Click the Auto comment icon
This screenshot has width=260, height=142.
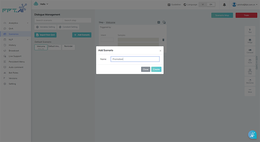5,67
